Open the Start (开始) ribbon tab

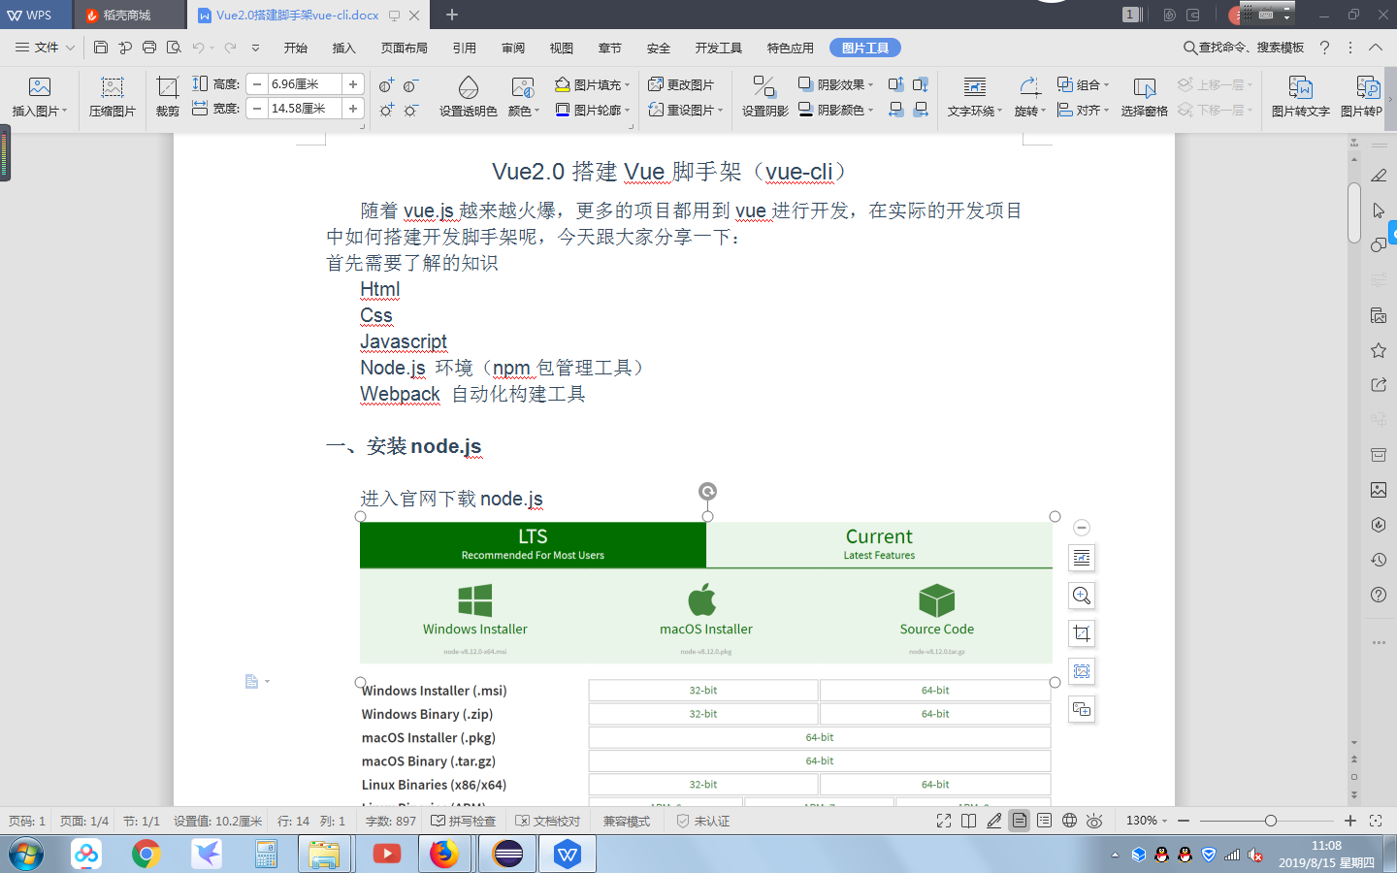tap(296, 48)
